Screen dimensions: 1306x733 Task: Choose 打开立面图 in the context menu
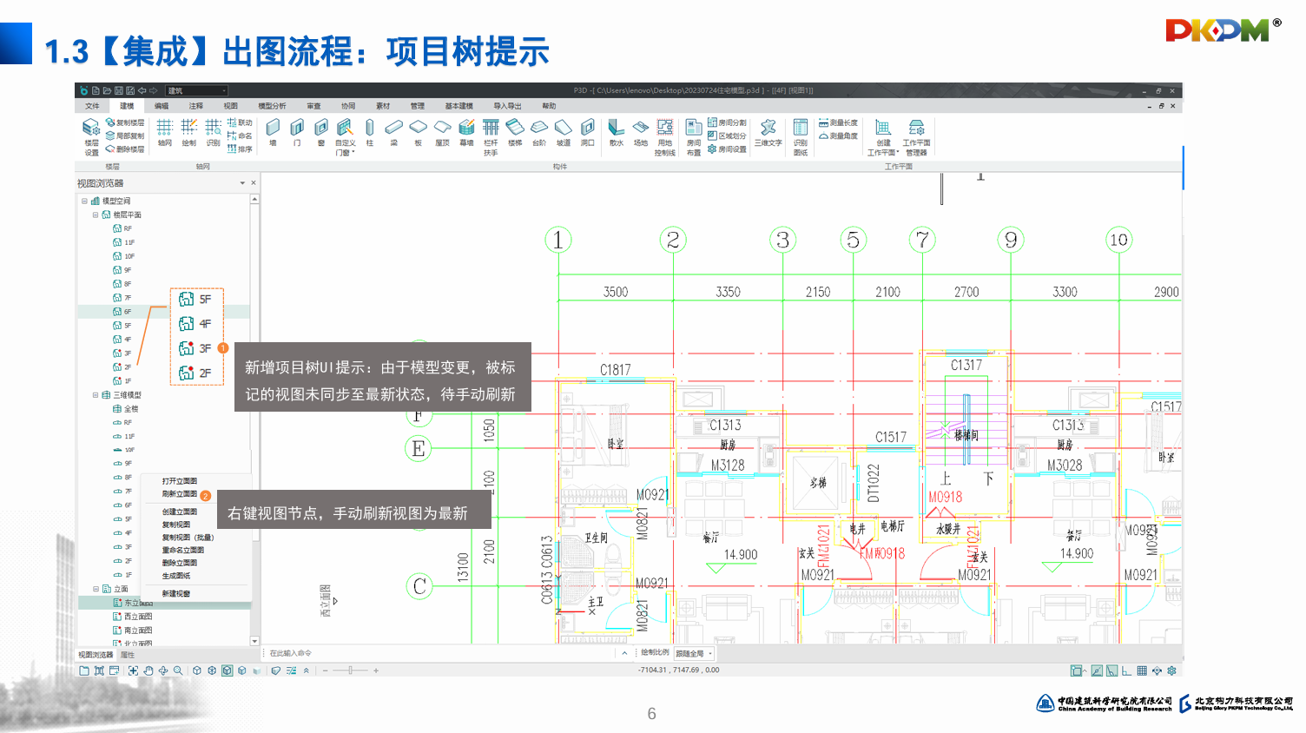point(180,481)
